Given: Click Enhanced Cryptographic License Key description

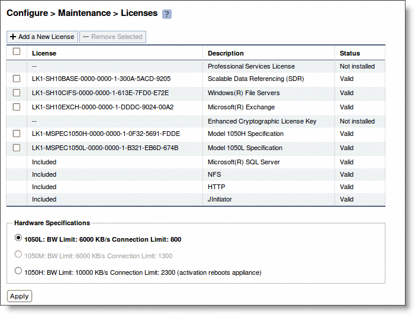Looking at the screenshot, I should point(262,121).
